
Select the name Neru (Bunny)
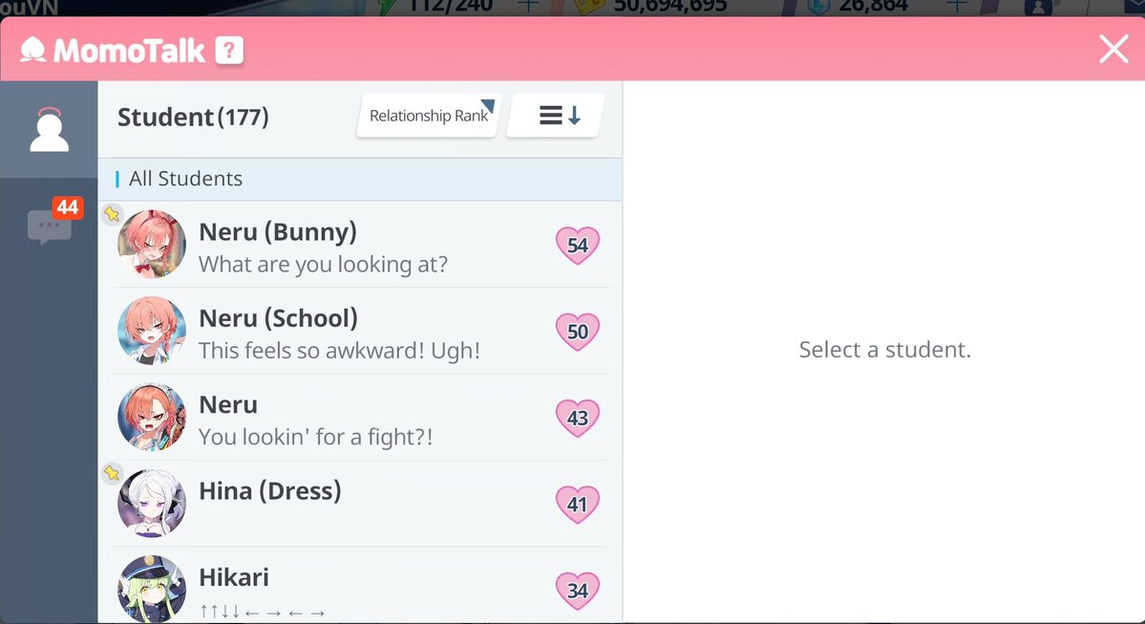(x=278, y=231)
